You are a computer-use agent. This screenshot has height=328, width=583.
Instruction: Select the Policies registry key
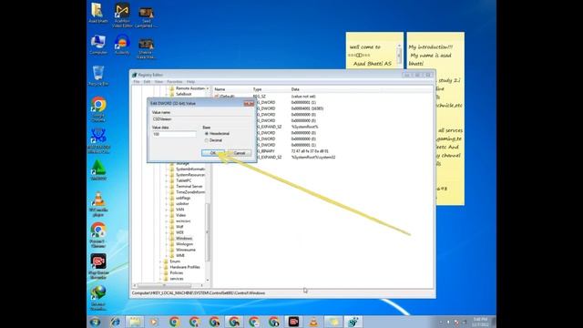coord(176,272)
